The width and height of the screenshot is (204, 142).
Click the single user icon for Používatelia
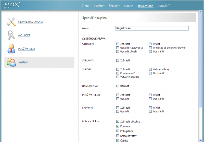pyautogui.click(x=11, y=49)
